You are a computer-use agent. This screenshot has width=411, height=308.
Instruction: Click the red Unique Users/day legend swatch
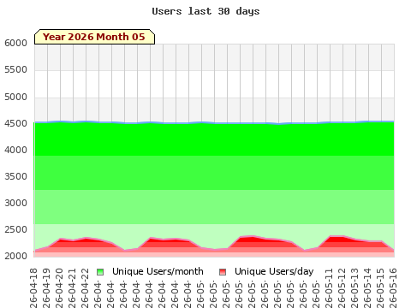(x=223, y=272)
